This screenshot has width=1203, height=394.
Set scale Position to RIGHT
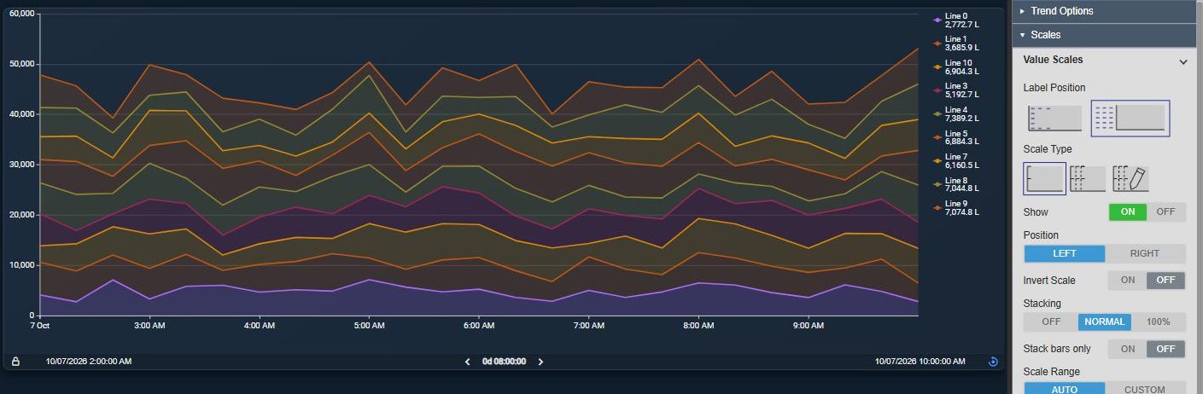(x=1145, y=253)
